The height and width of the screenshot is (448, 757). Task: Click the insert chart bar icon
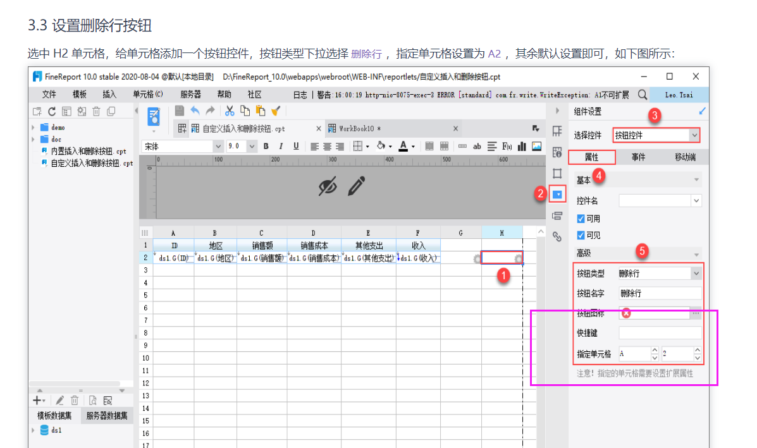pos(522,147)
